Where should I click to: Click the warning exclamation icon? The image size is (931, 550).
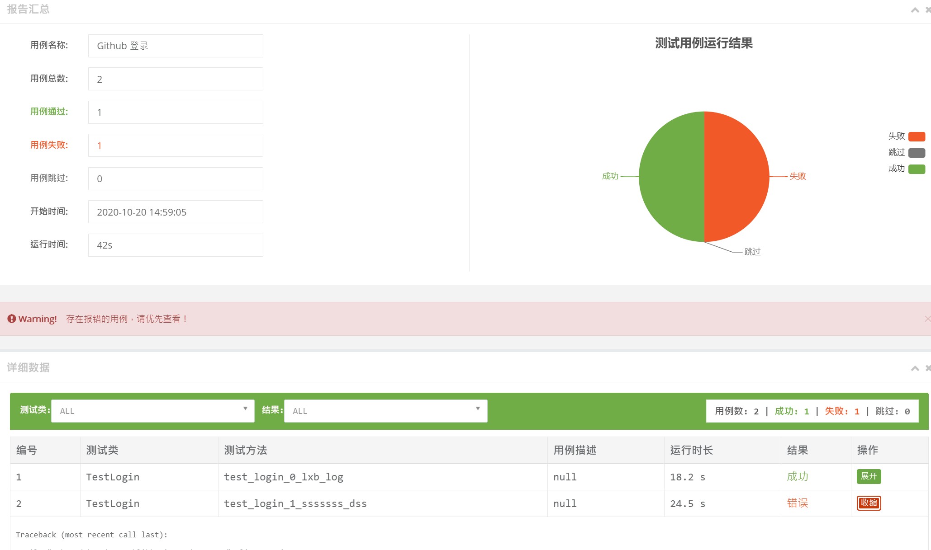(12, 319)
